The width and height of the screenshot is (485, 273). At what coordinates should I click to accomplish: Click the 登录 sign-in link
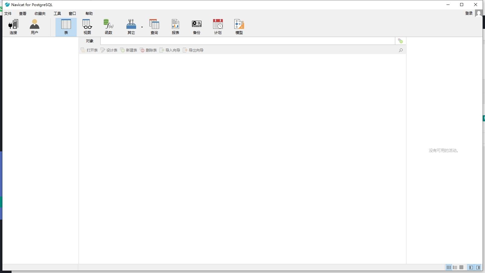pos(469,13)
